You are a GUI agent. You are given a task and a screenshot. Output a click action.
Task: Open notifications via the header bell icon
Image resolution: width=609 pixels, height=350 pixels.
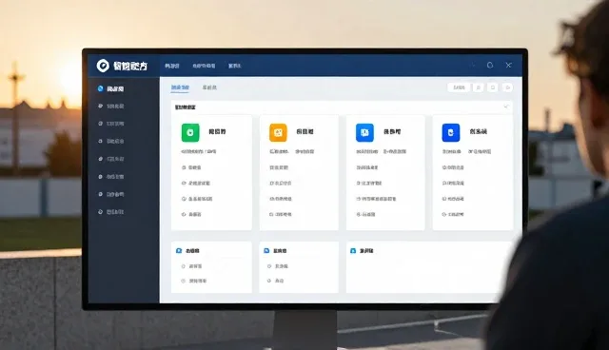[490, 66]
